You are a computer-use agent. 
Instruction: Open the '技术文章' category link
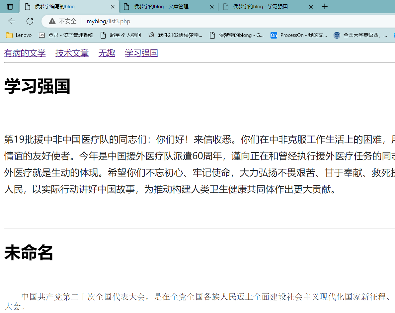click(72, 53)
